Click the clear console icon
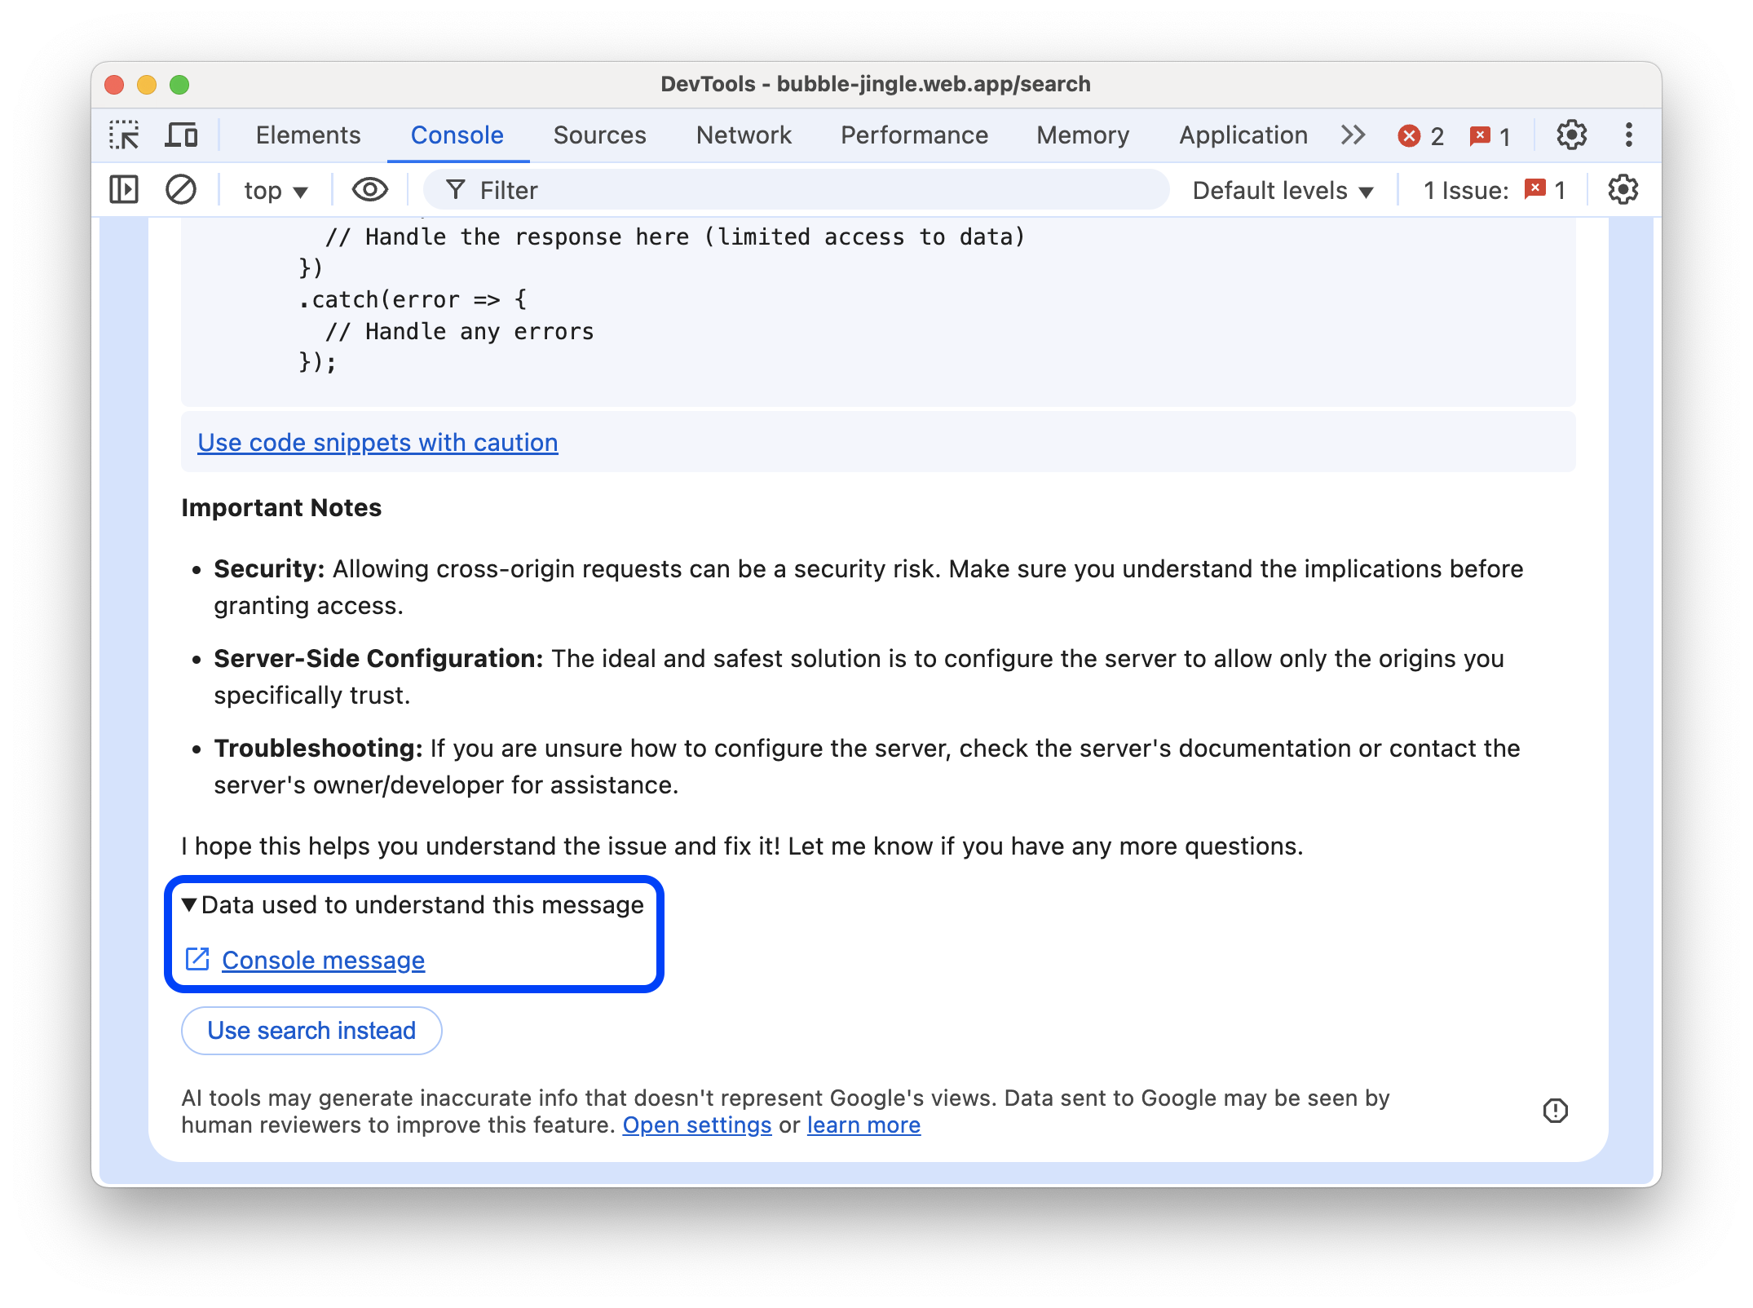This screenshot has height=1308, width=1753. pos(181,190)
